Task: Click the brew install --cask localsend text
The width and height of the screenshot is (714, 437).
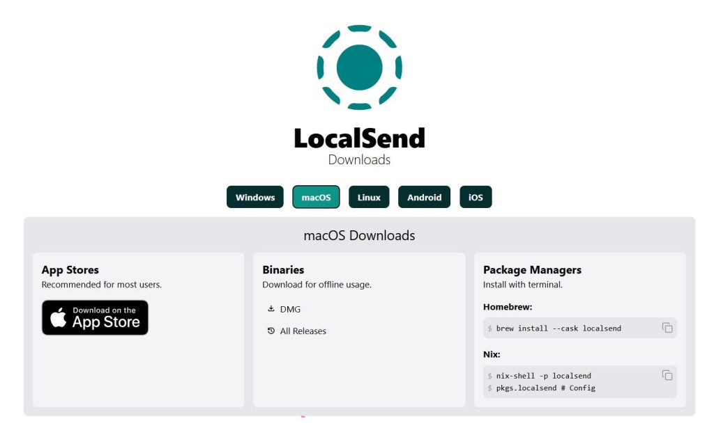Action: [558, 328]
